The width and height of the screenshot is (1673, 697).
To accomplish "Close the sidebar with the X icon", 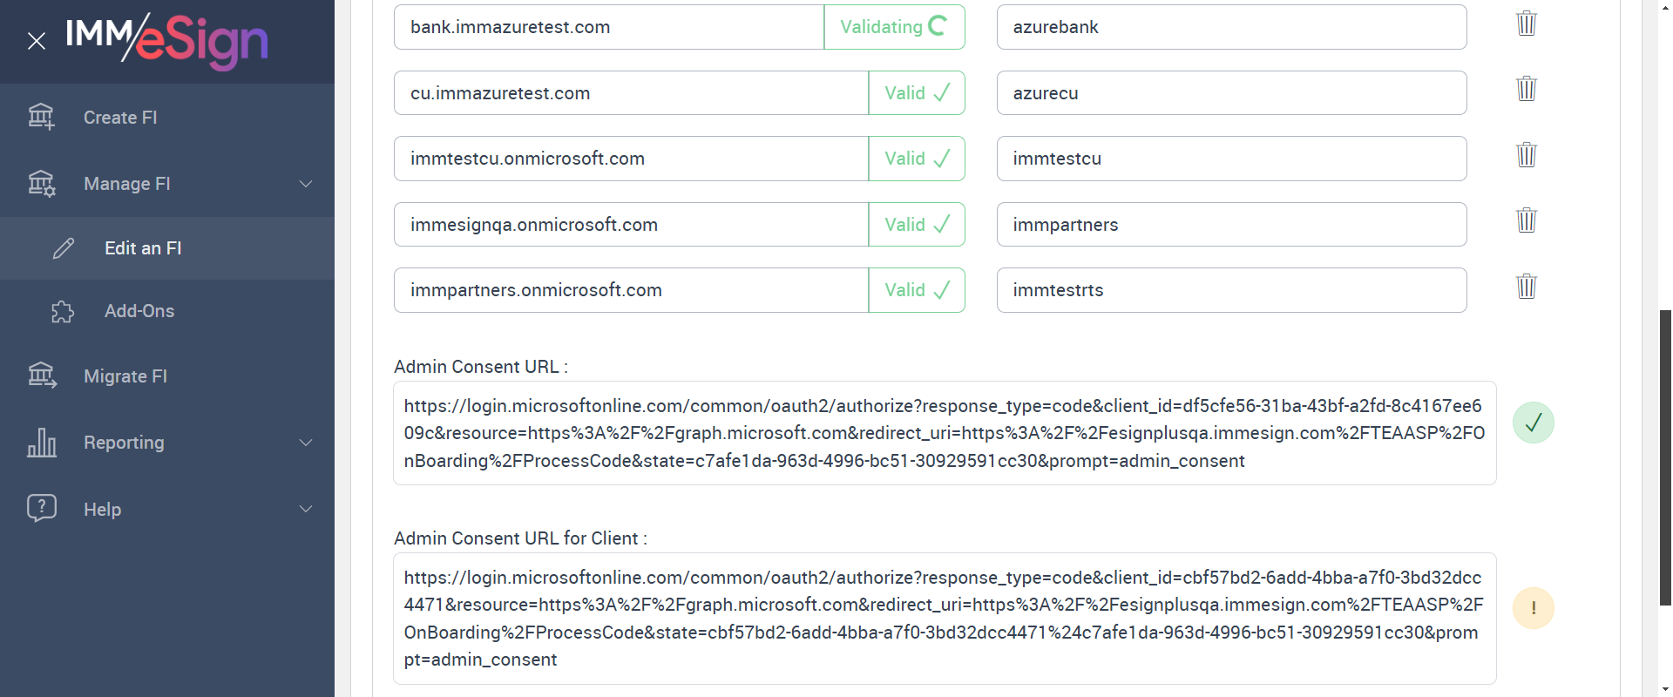I will [37, 41].
